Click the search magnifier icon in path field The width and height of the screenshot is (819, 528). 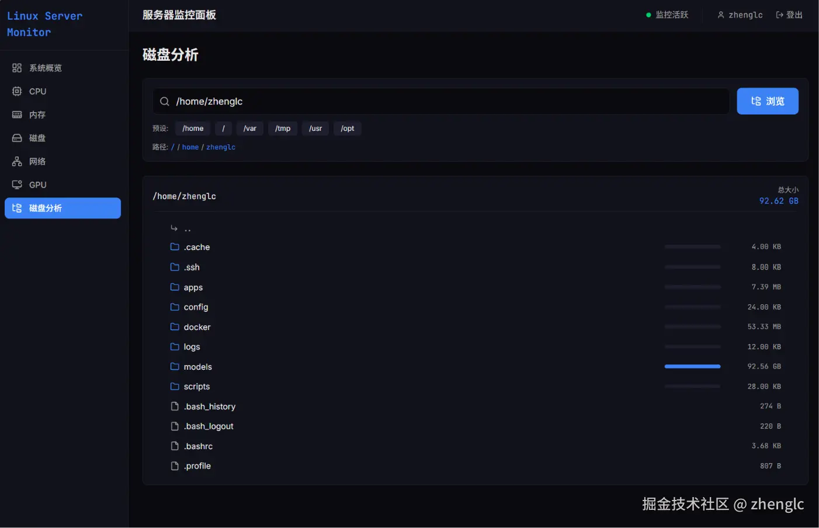(165, 102)
